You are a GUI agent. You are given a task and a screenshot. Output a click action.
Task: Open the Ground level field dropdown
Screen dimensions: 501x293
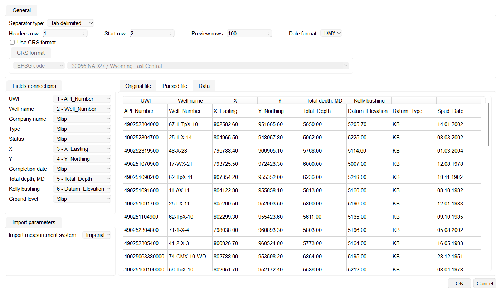82,199
